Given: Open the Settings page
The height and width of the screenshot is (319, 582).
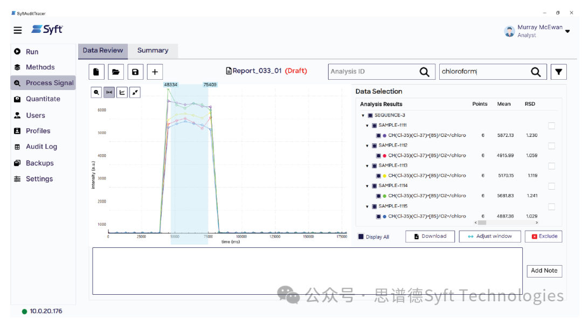Looking at the screenshot, I should 39,179.
